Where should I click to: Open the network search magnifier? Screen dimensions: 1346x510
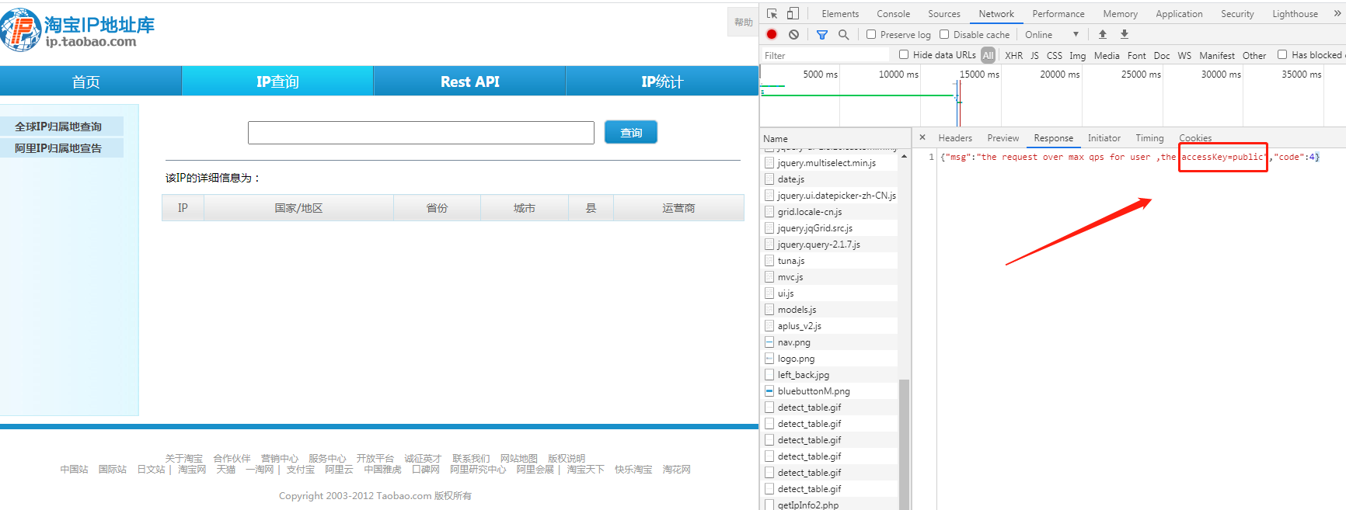pyautogui.click(x=843, y=34)
